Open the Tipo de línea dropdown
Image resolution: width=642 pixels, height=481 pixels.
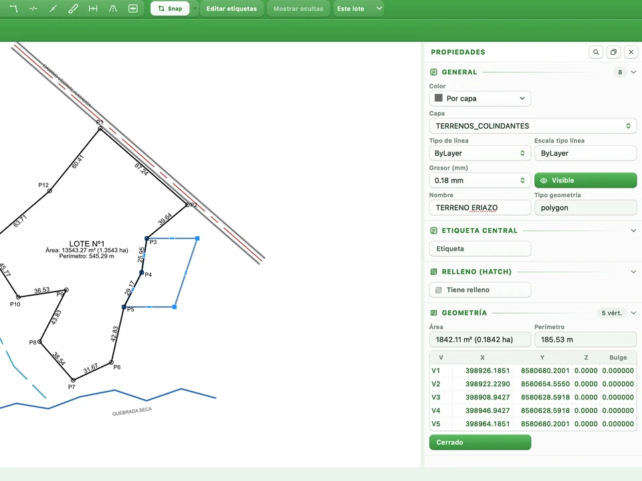click(x=480, y=153)
